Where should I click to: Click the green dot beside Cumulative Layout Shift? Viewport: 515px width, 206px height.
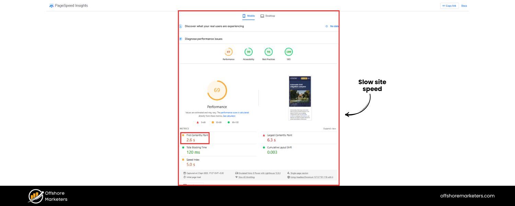(263, 147)
